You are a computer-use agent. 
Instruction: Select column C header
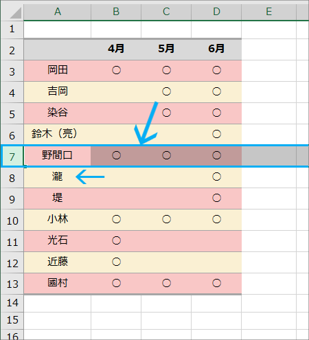(x=166, y=12)
